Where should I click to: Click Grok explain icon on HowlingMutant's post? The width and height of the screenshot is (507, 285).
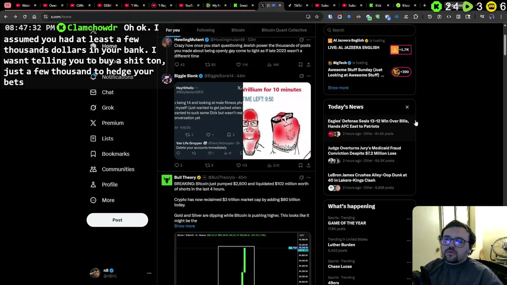pos(301,40)
